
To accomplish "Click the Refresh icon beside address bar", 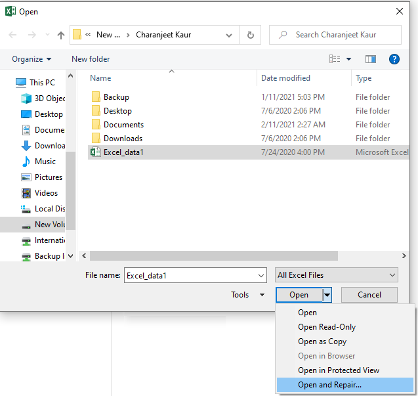I will click(250, 35).
